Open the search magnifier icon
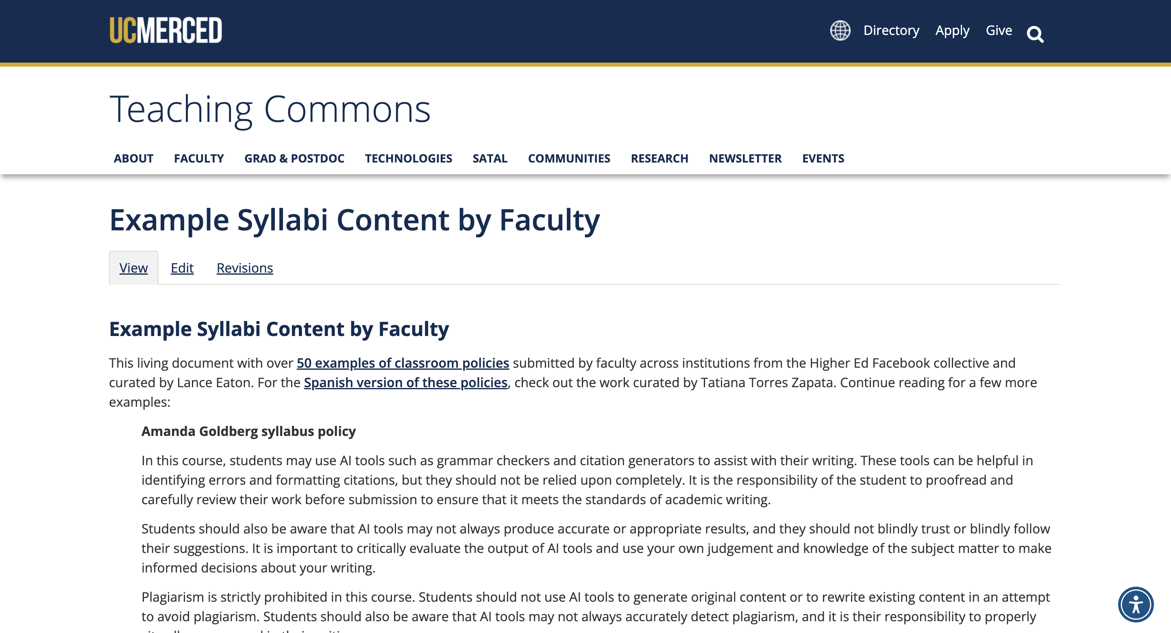The height and width of the screenshot is (633, 1171). click(x=1035, y=34)
